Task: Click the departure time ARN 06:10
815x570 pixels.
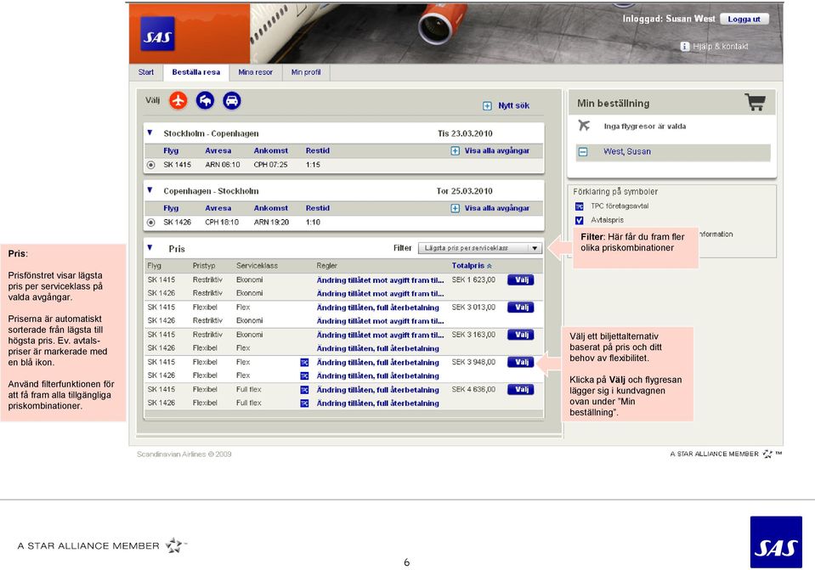Action: point(223,165)
